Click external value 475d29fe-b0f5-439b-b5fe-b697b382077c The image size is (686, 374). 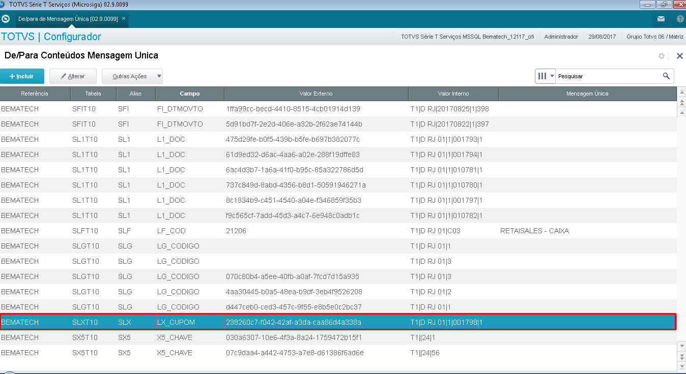293,139
